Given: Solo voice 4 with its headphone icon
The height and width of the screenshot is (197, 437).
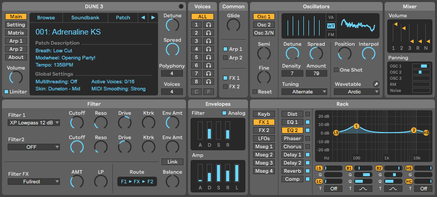Looking at the screenshot, I should (208, 49).
